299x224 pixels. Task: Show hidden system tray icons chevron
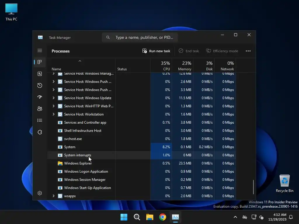235,217
